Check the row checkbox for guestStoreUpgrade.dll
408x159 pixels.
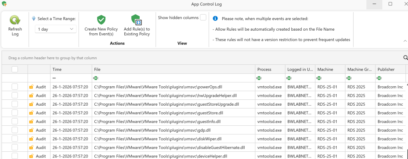coord(15,104)
